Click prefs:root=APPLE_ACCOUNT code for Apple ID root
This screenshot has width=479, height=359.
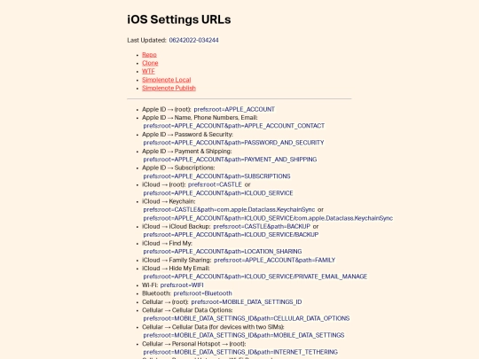click(x=234, y=109)
